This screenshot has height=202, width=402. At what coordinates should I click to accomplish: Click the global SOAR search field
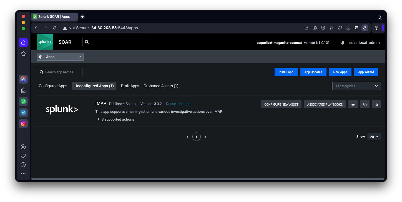point(114,42)
